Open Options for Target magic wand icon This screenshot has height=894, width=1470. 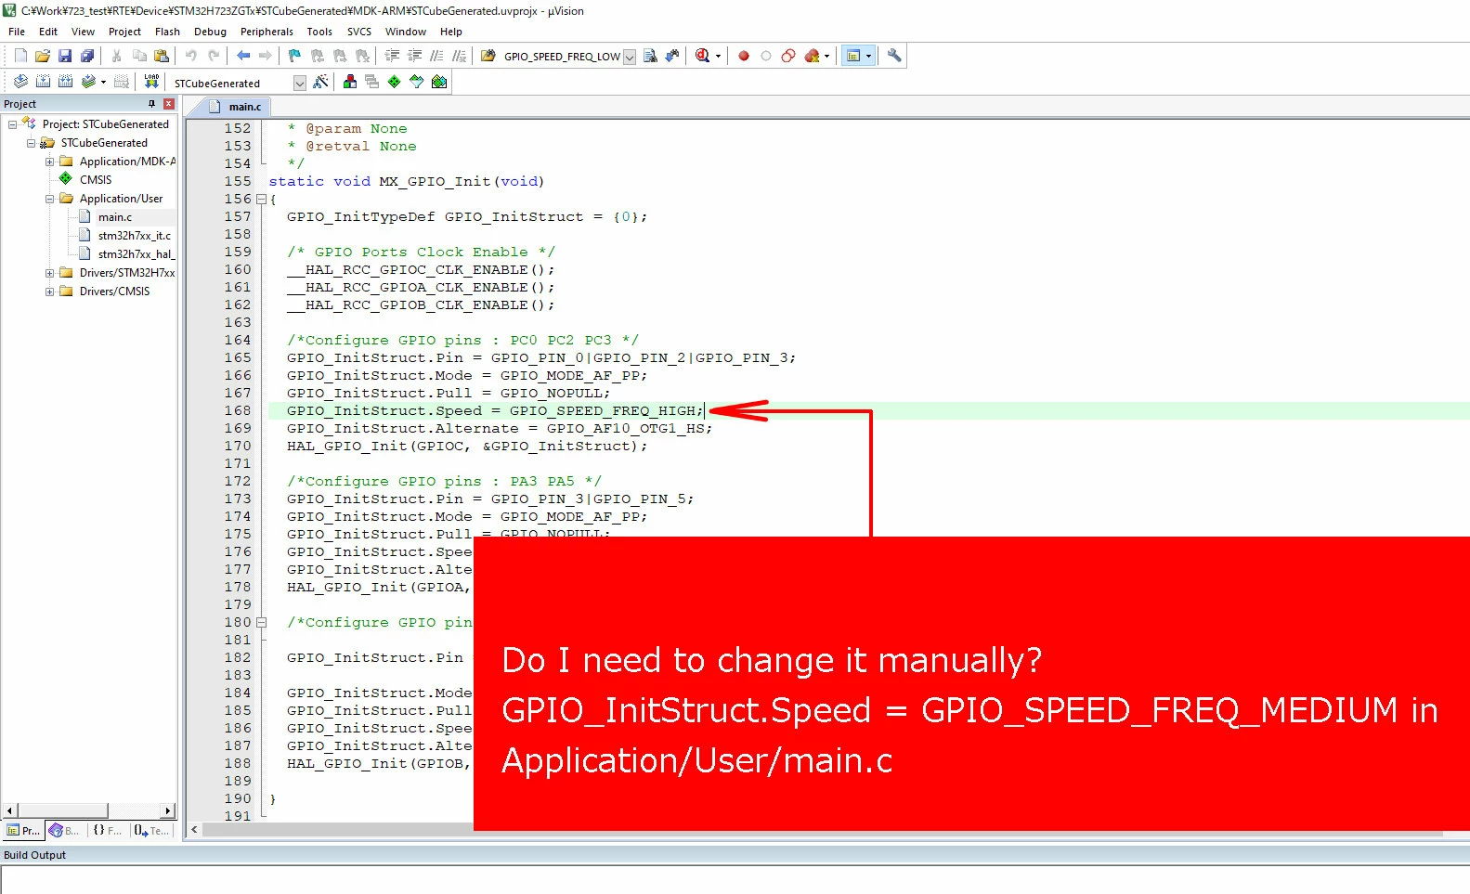[321, 82]
